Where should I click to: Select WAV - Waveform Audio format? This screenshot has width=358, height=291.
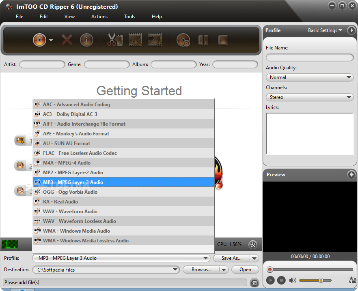[123, 212]
